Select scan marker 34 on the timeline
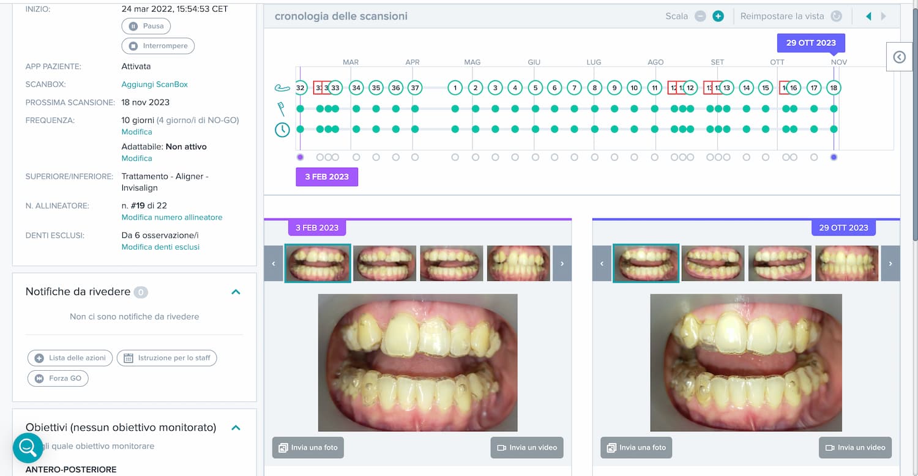Screen dimensions: 918x476 pyautogui.click(x=356, y=87)
